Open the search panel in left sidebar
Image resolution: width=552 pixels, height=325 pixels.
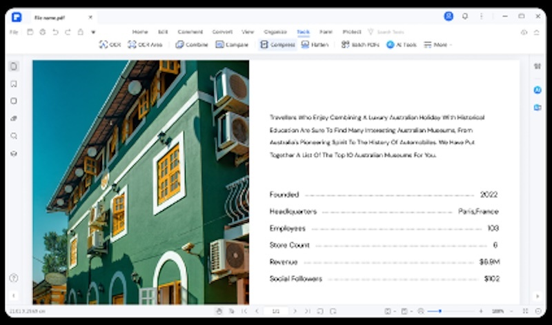[x=14, y=136]
